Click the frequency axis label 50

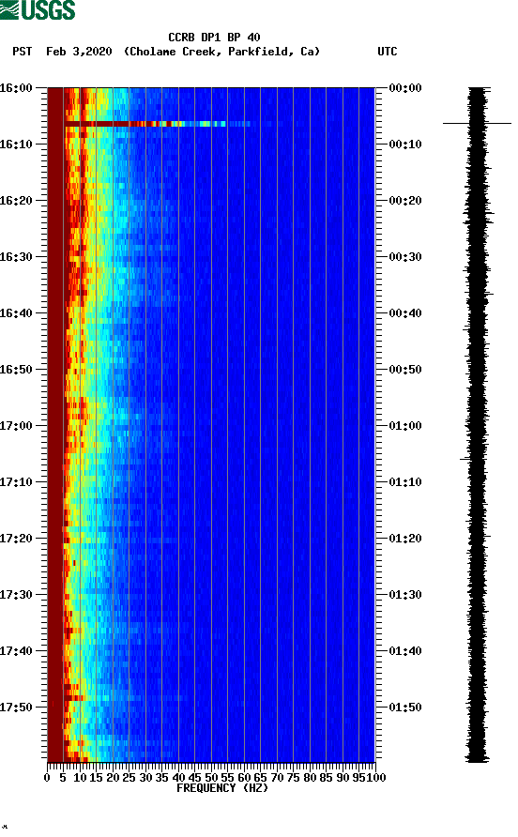click(x=211, y=778)
